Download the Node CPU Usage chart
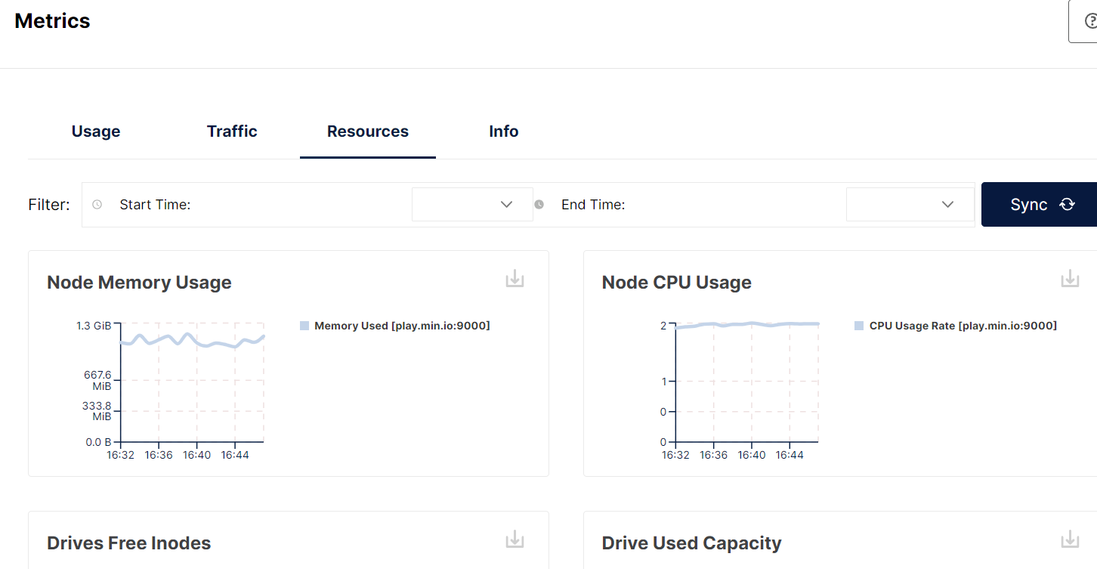The image size is (1097, 569). pyautogui.click(x=1070, y=279)
